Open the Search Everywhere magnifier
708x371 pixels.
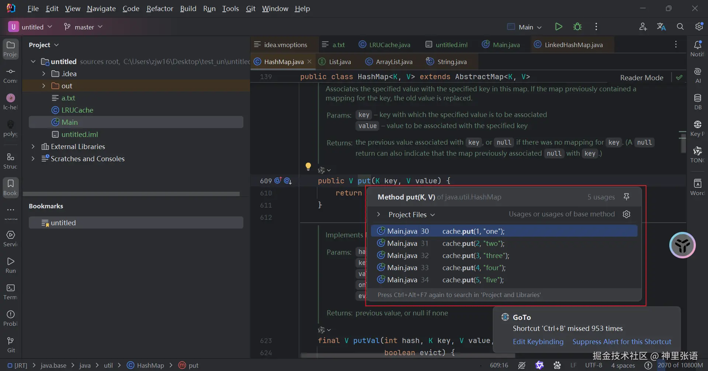[680, 27]
